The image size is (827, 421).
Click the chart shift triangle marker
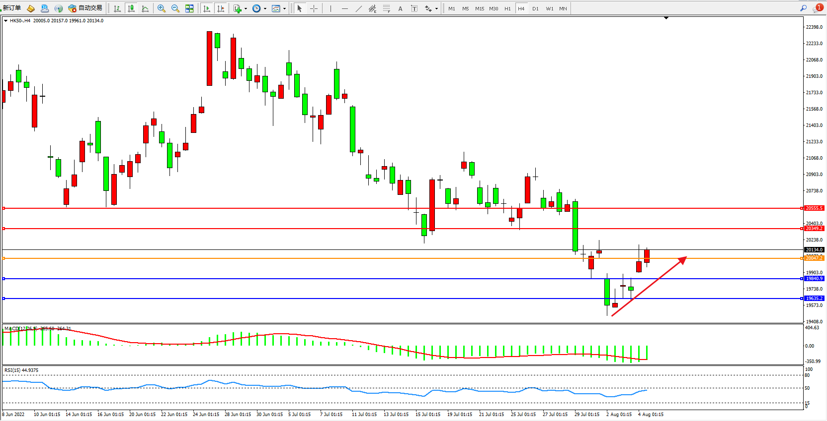click(x=666, y=18)
